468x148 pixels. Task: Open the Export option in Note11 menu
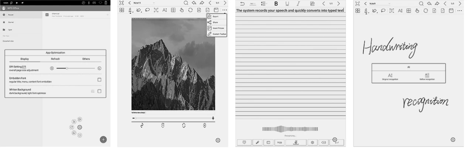(216, 17)
